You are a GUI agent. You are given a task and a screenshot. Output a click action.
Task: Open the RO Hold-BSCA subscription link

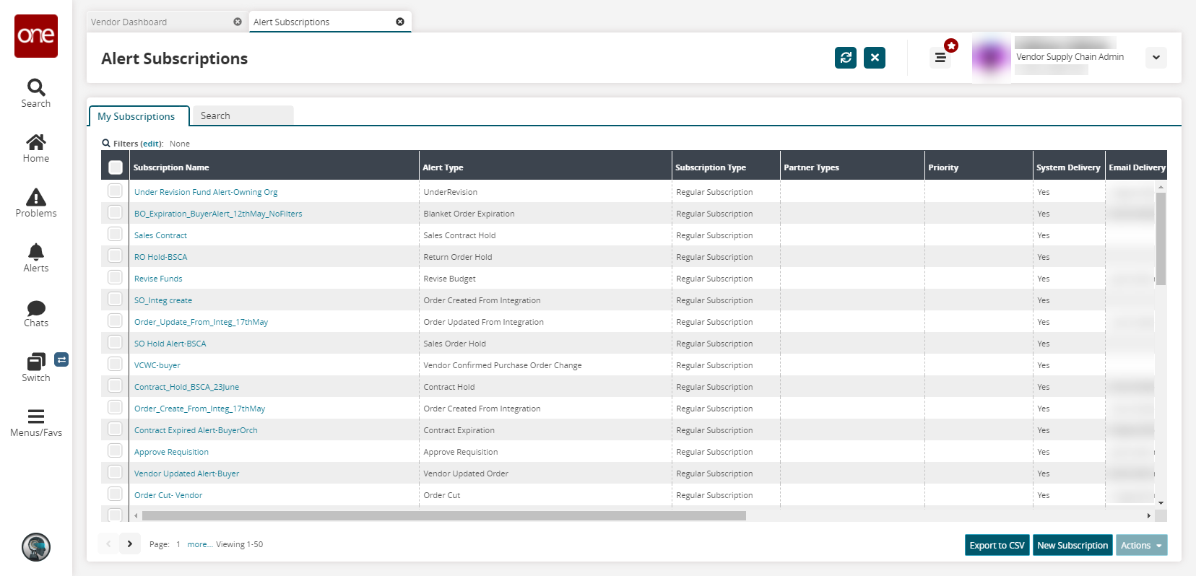click(160, 257)
